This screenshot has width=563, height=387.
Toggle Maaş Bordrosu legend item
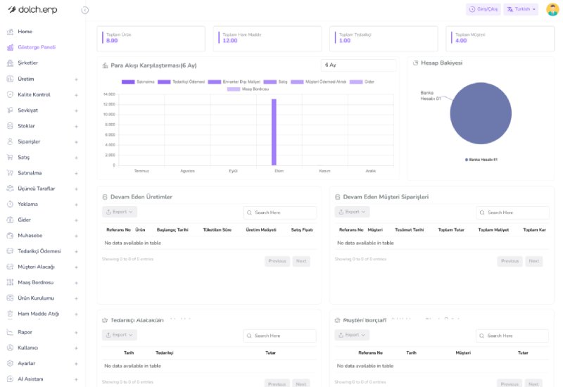pos(234,89)
